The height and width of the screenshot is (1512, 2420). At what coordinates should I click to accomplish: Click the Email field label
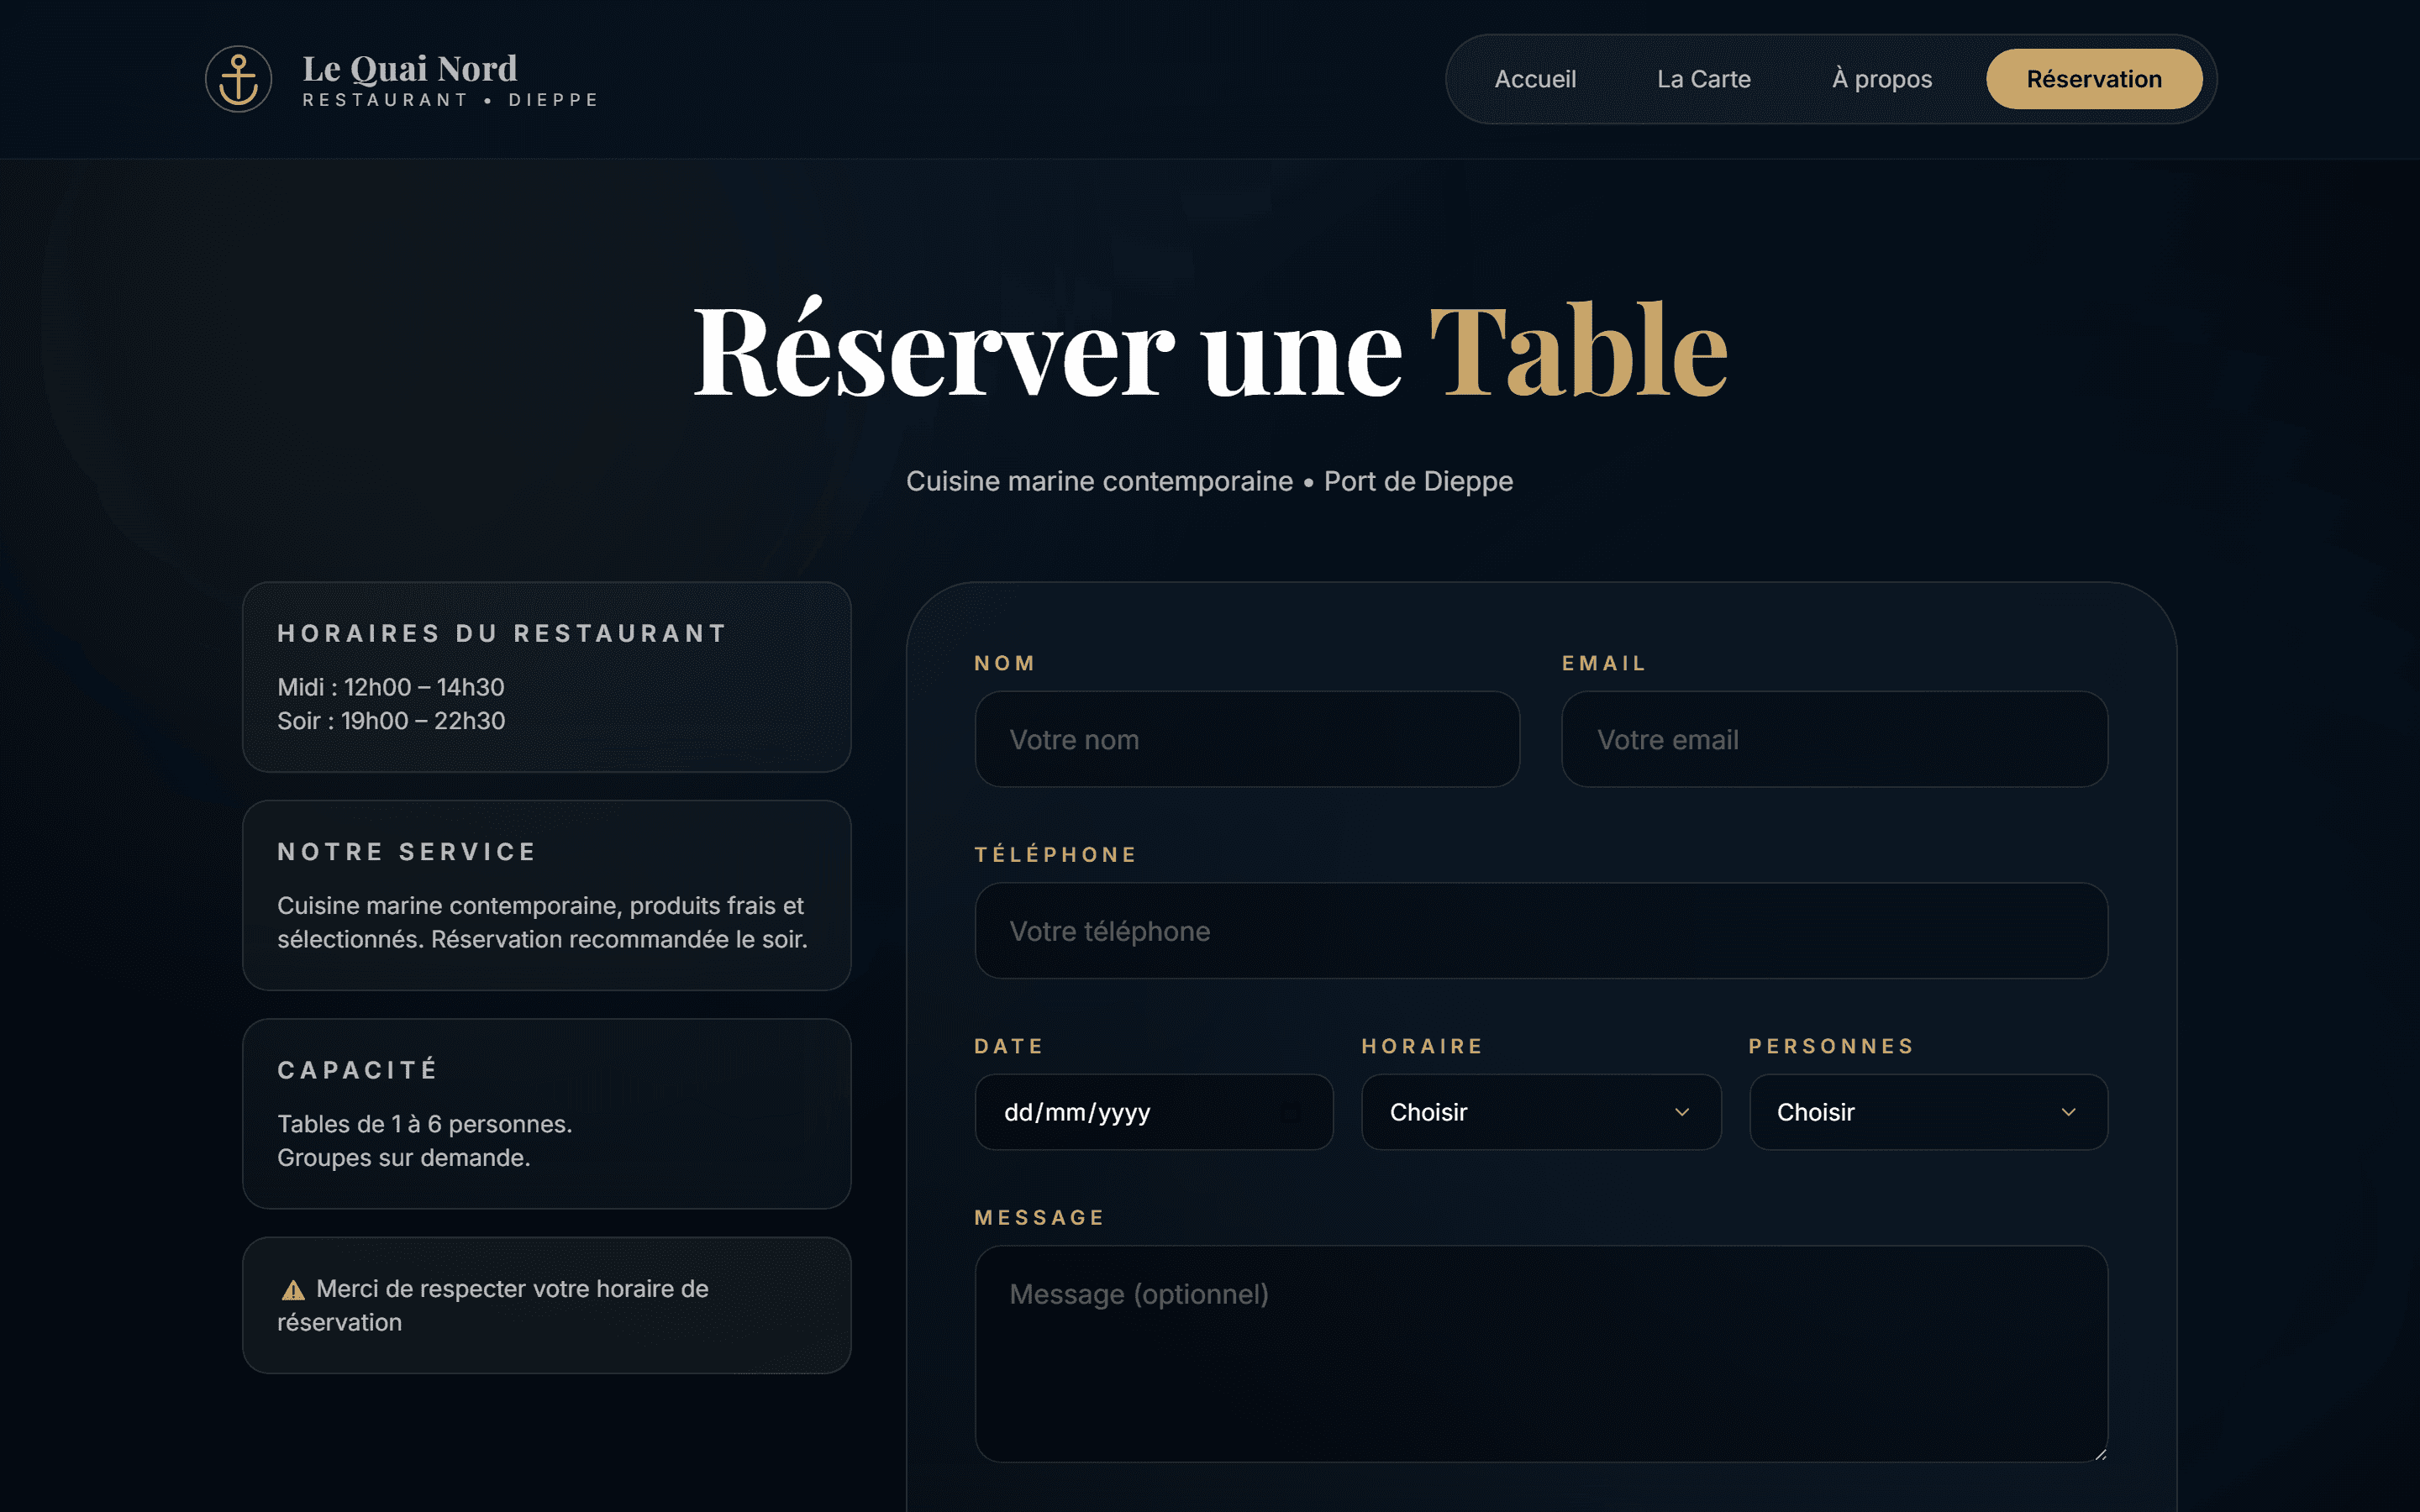tap(1604, 663)
